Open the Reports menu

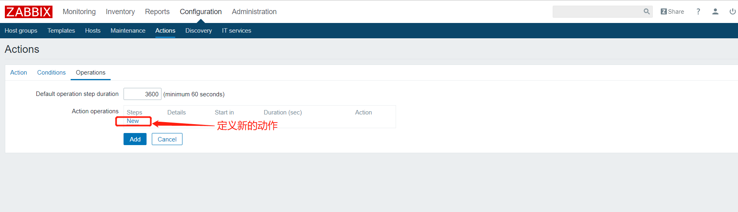coord(157,12)
